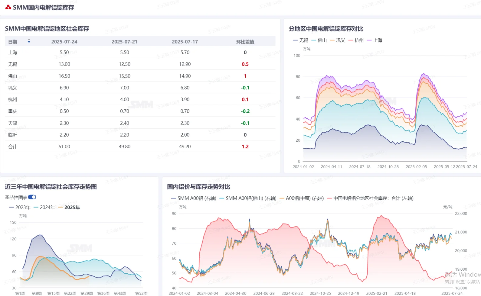481x296 pixels.
Task: Click the 近三年中国电解铝锭社会库存走势图 title
Action: tap(51, 187)
